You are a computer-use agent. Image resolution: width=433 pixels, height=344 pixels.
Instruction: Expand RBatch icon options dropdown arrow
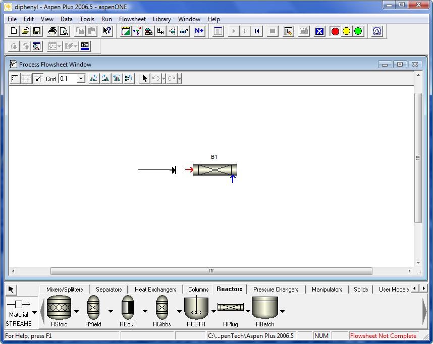click(282, 311)
